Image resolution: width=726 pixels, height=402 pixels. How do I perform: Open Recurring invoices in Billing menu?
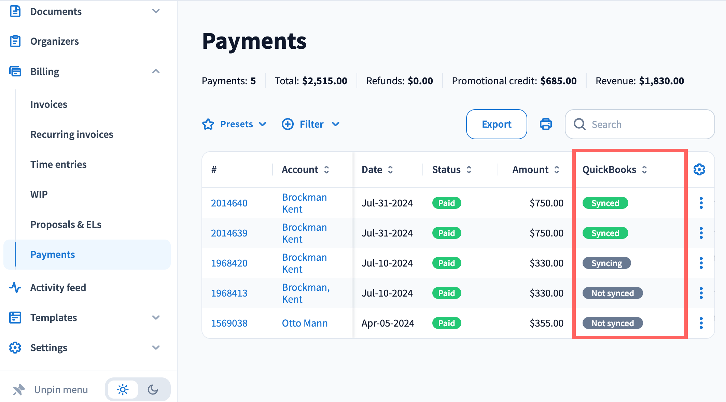click(x=72, y=134)
